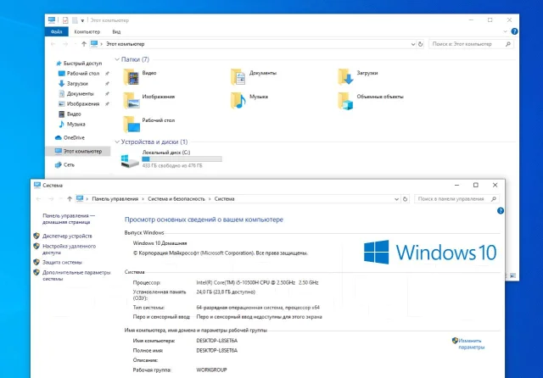Click the blue help icon in Explorer ribbon
Image resolution: width=543 pixels, height=378 pixels.
click(x=514, y=31)
